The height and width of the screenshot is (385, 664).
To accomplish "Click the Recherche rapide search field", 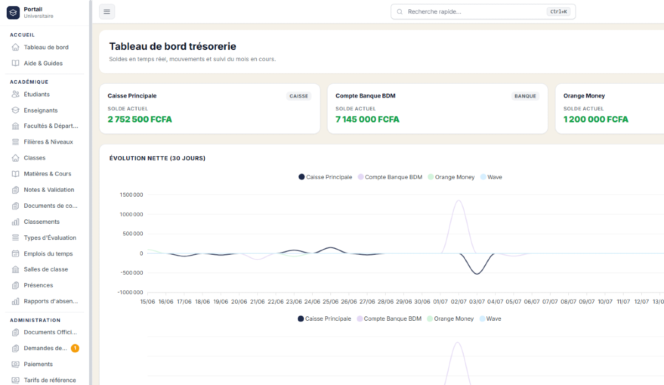I will (x=483, y=12).
